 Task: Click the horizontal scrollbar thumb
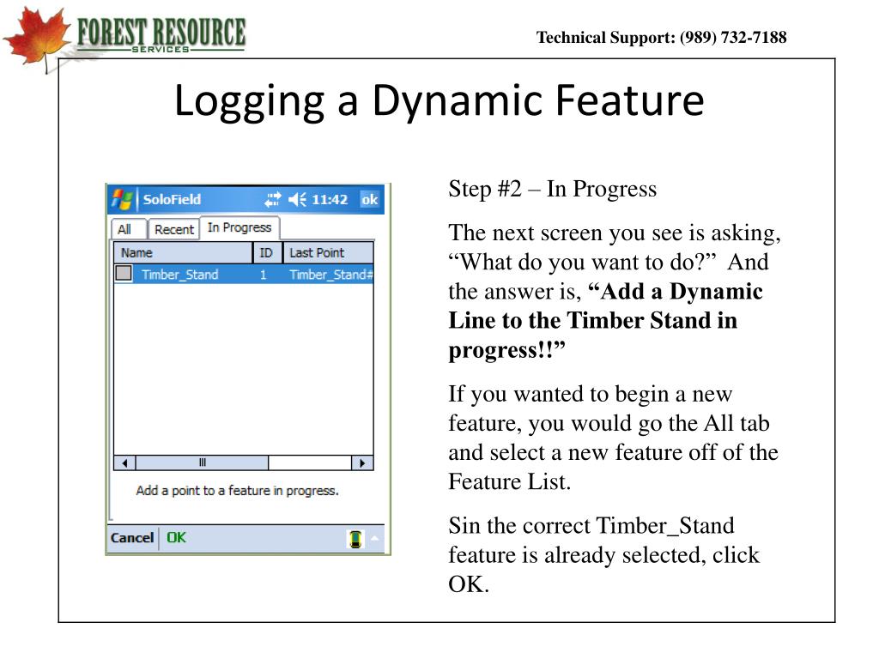tap(202, 463)
